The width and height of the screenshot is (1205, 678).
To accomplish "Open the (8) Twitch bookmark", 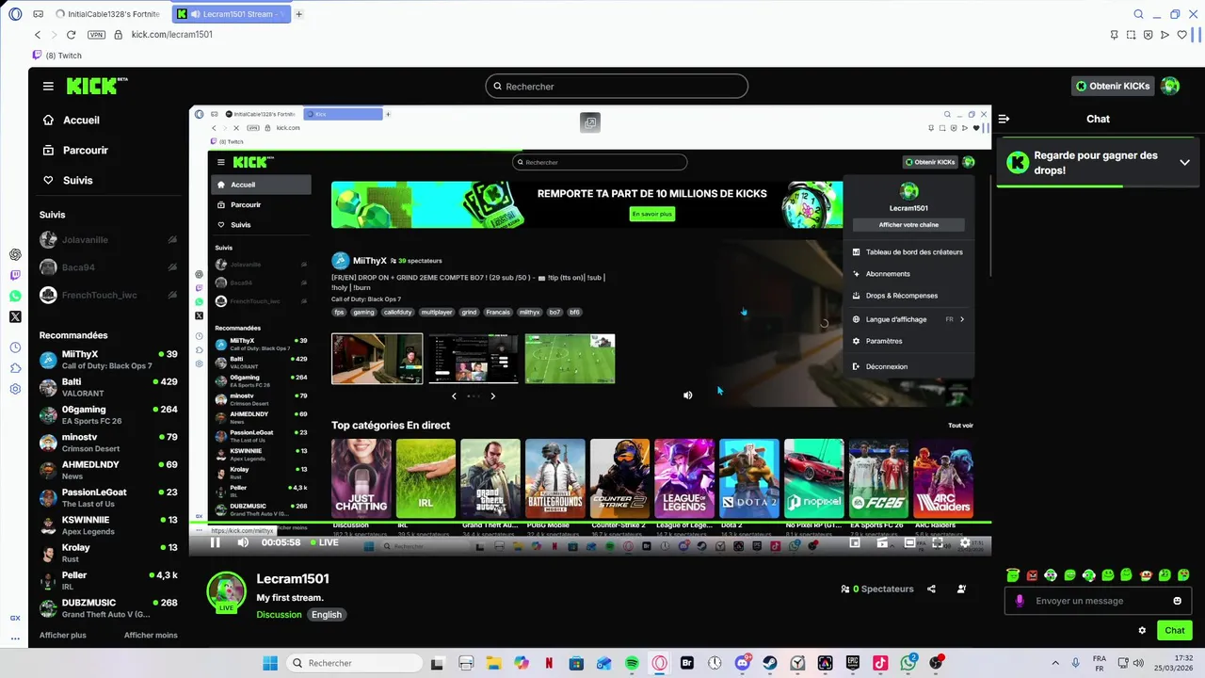I will 57,56.
